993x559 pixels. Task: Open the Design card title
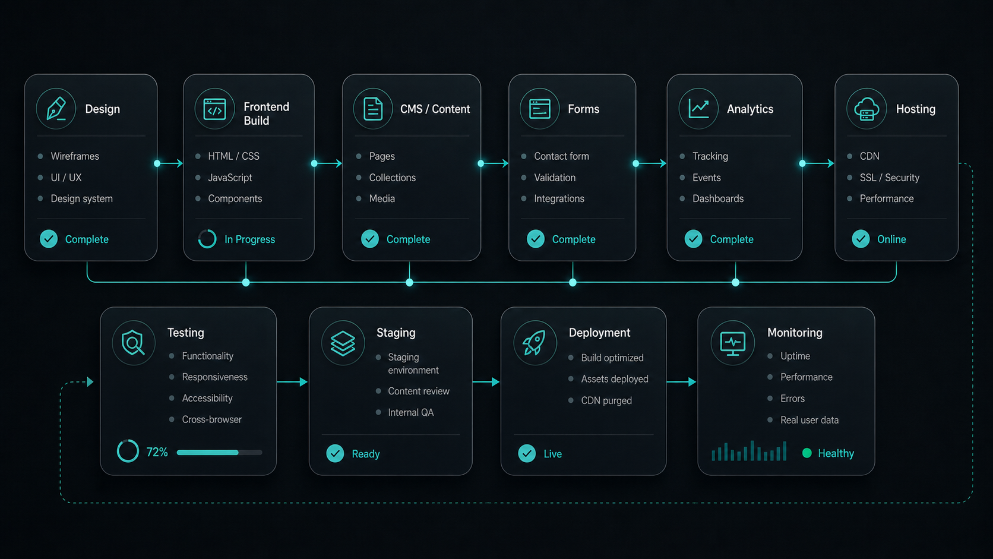102,109
